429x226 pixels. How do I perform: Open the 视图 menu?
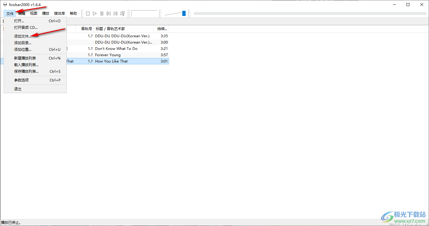click(x=34, y=14)
